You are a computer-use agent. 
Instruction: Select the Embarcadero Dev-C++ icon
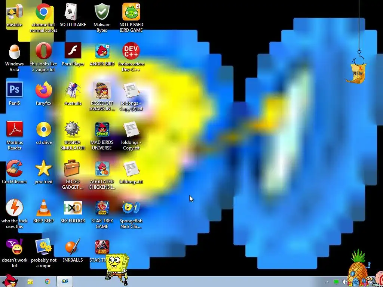pyautogui.click(x=131, y=51)
